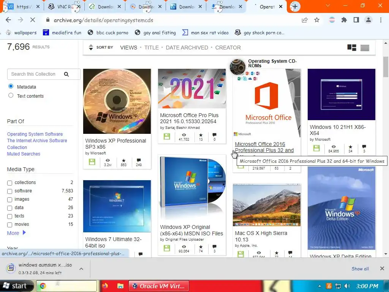Stop loading the page
389x292 pixels.
coord(33,20)
